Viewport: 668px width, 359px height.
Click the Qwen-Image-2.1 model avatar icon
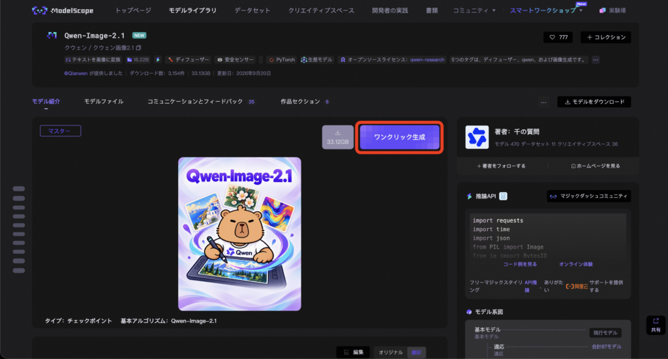point(52,35)
